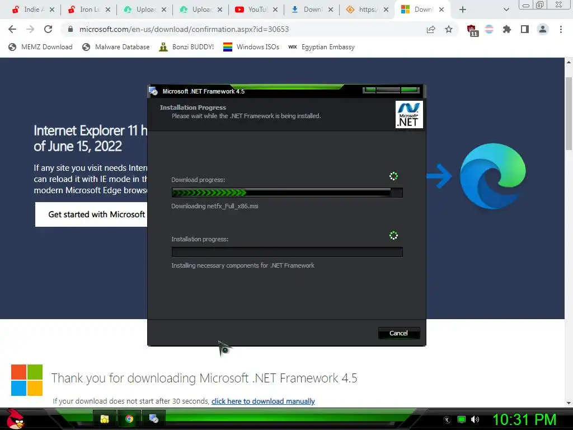This screenshot has width=573, height=430.
Task: Click the volume speaker tray icon
Action: (x=475, y=419)
